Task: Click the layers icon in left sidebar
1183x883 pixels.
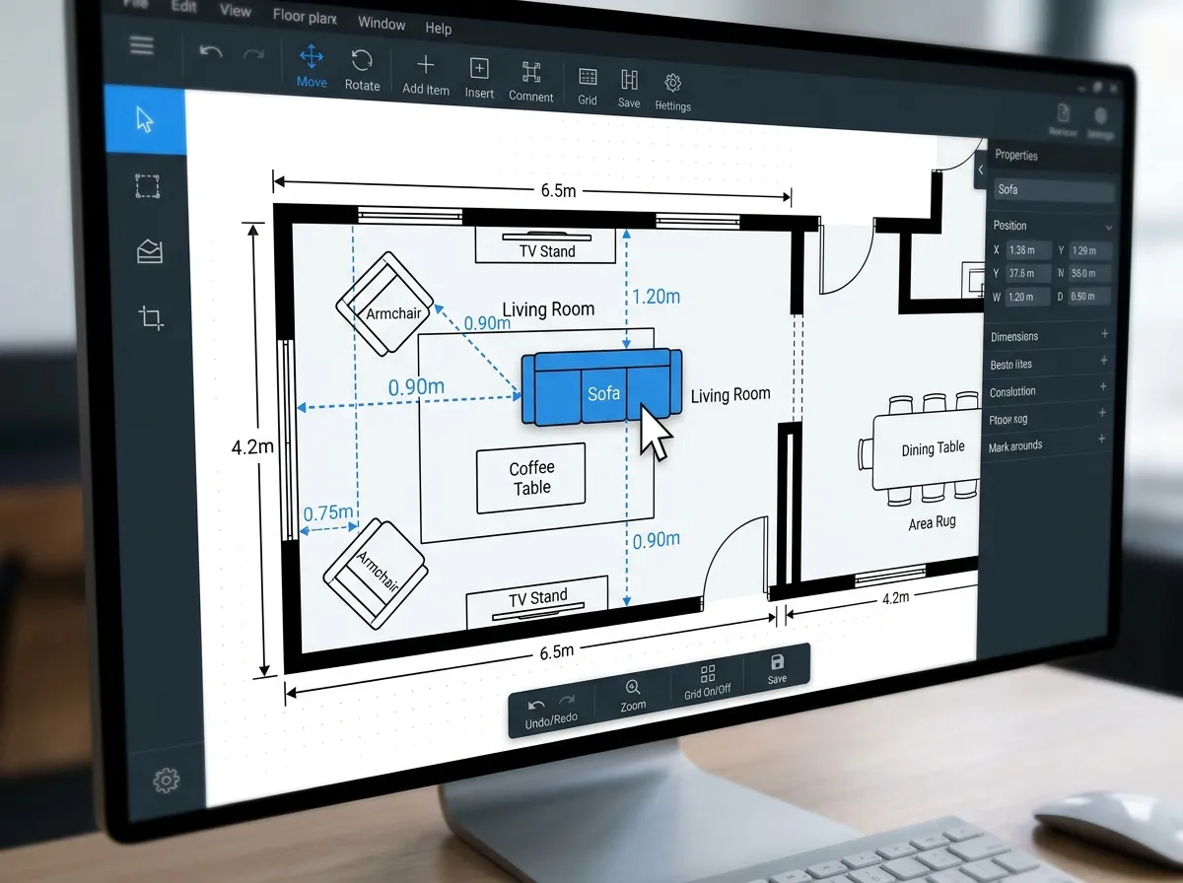Action: (x=149, y=252)
